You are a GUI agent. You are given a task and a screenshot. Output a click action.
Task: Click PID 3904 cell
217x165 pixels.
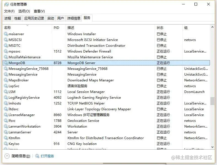click(x=58, y=127)
